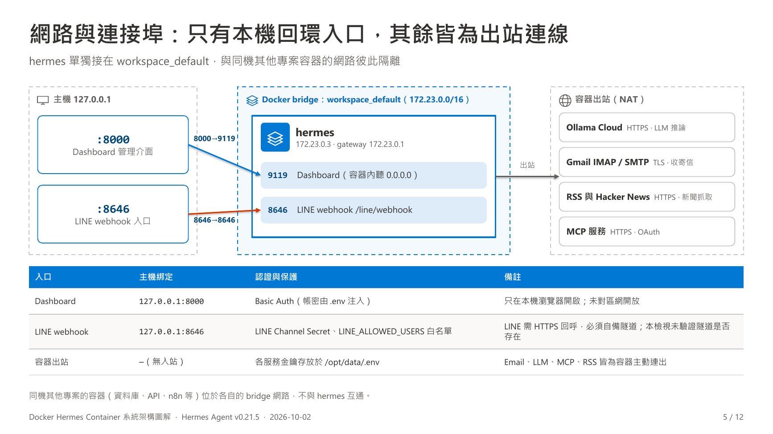
Task: Click the 主機綁定 table header
Action: pos(156,277)
